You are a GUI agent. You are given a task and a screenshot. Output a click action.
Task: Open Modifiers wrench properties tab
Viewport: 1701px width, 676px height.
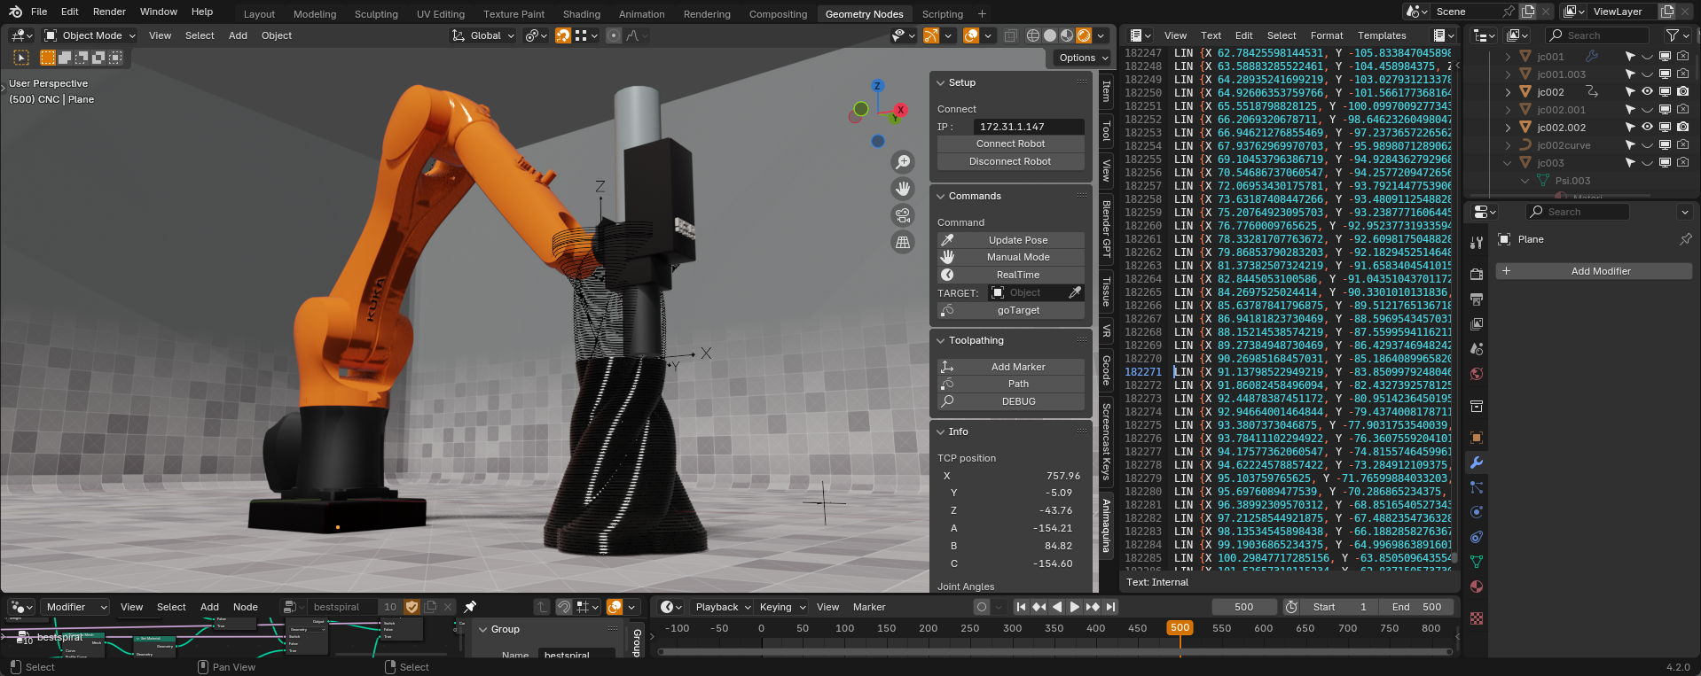click(1477, 462)
